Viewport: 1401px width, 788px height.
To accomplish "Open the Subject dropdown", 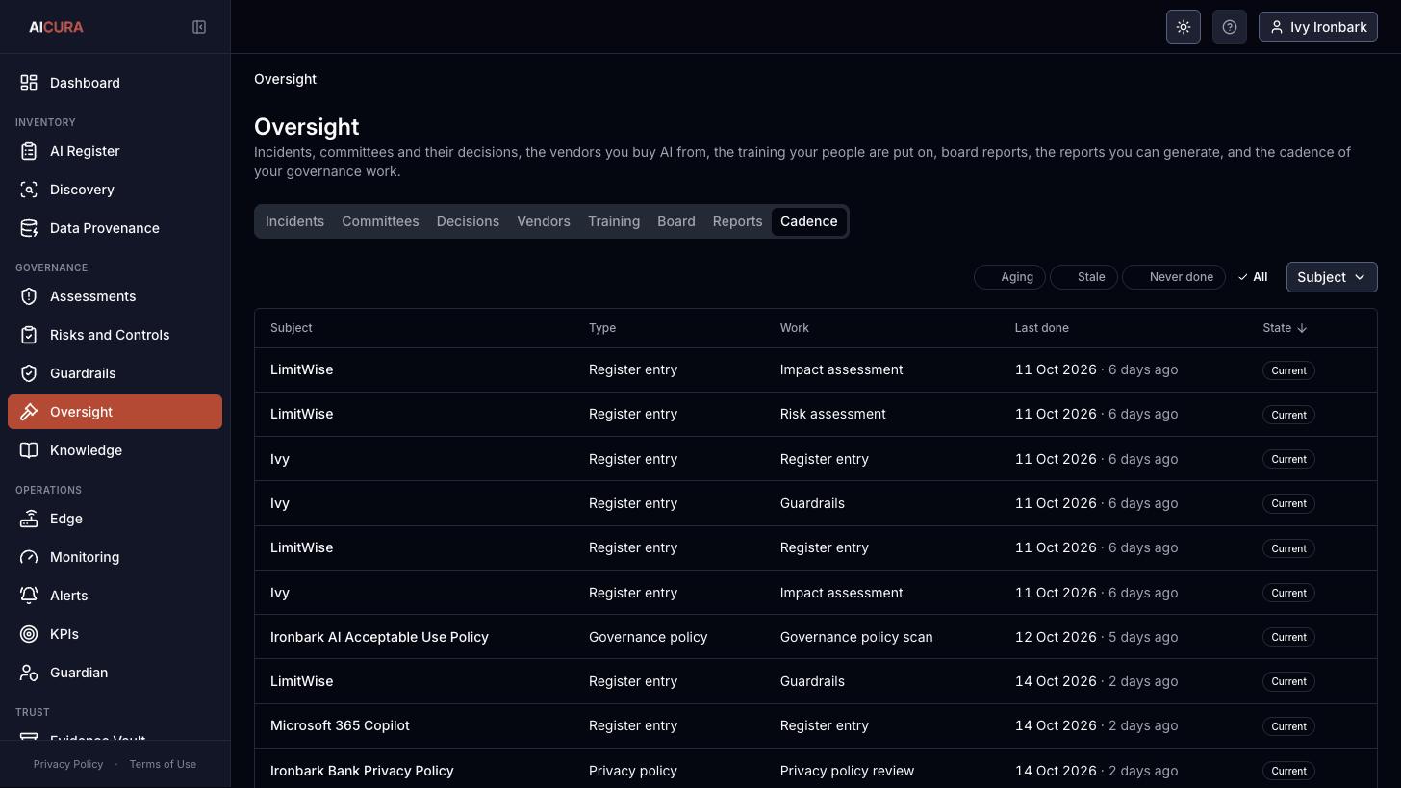I will point(1332,277).
